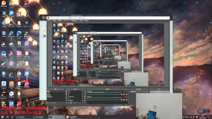Open OBS Studio desktop shortcut
This screenshot has width=212, height=119.
coord(11,24)
